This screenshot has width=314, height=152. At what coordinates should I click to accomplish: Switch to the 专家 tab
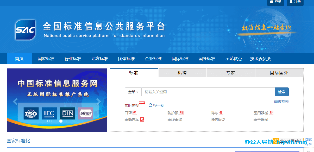231,73
